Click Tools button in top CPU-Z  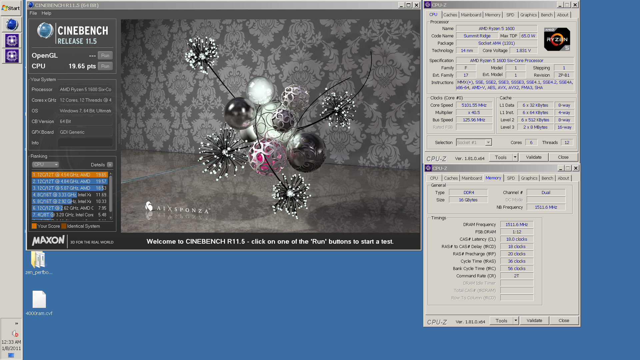pos(501,157)
